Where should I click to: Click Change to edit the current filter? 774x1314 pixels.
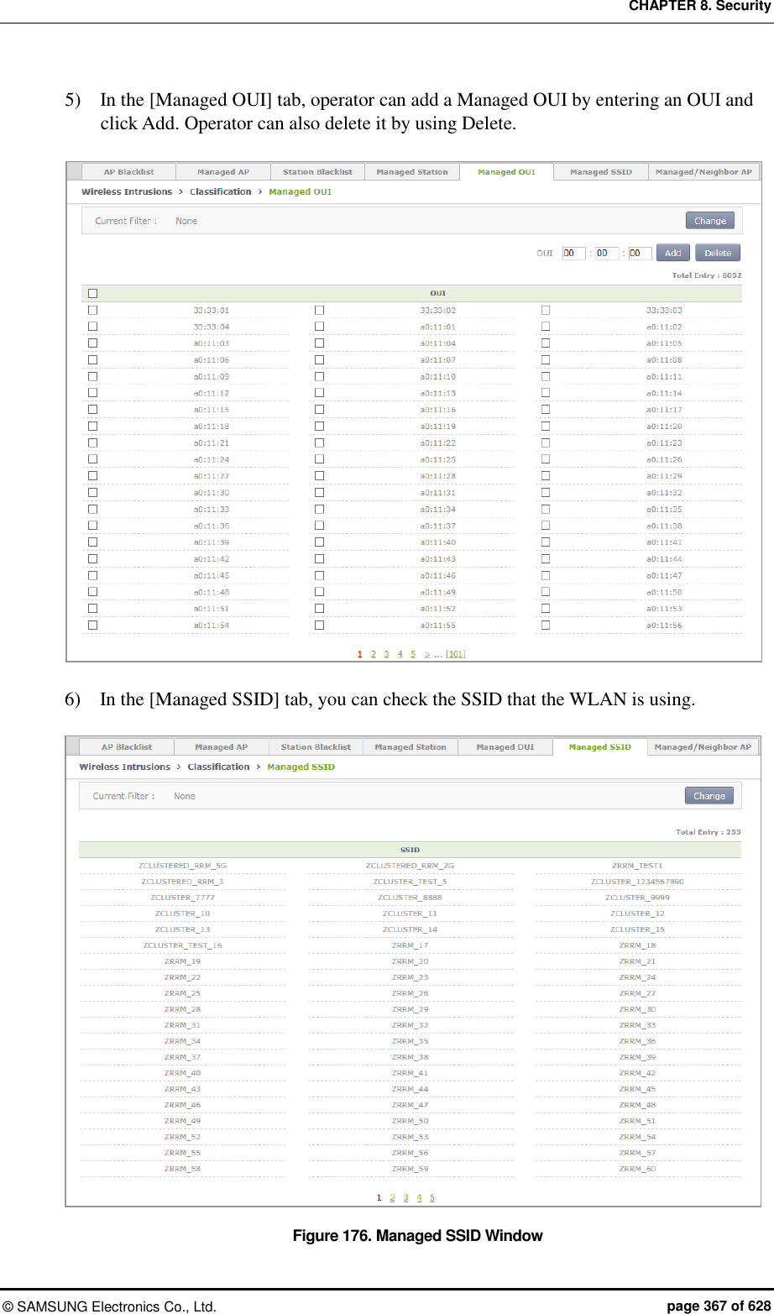(709, 220)
